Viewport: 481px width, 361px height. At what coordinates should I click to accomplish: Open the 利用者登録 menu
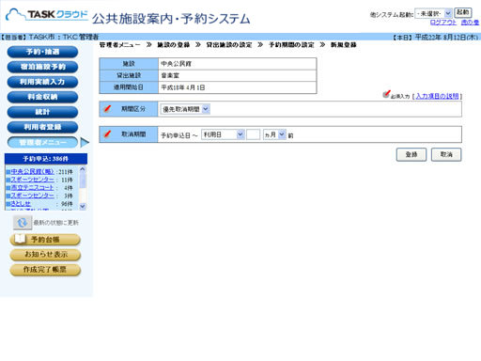pos(42,127)
